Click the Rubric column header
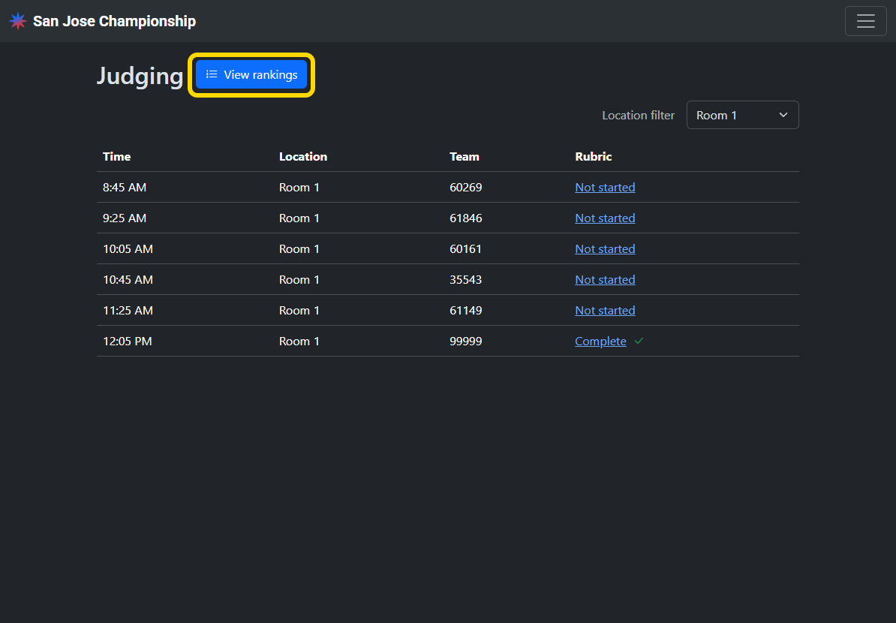896x623 pixels. tap(593, 157)
